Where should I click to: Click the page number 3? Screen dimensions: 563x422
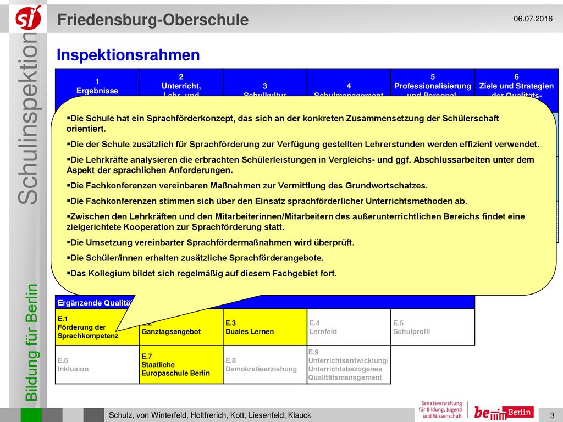point(552,415)
